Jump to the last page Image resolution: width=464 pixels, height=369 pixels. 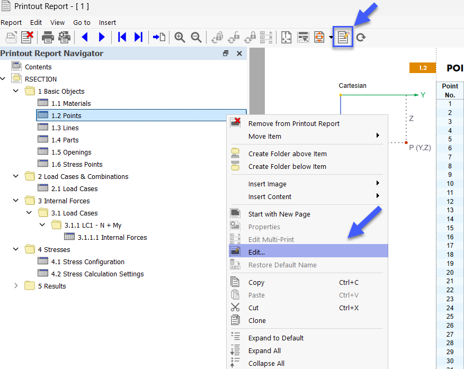click(x=138, y=37)
